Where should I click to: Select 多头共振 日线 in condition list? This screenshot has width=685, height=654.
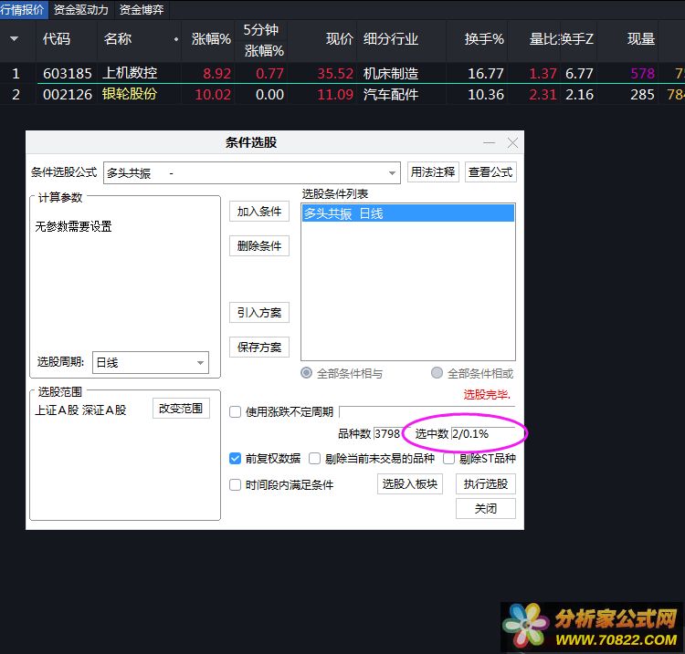point(408,213)
